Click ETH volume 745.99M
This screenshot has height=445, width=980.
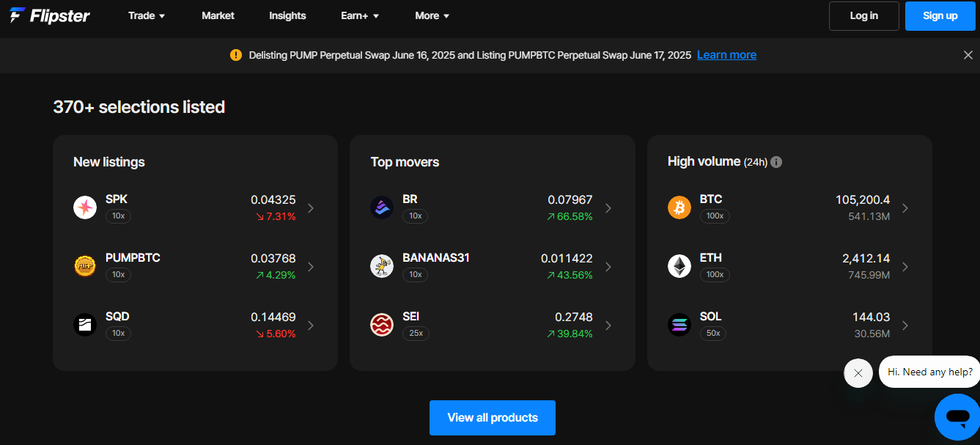[x=869, y=275]
